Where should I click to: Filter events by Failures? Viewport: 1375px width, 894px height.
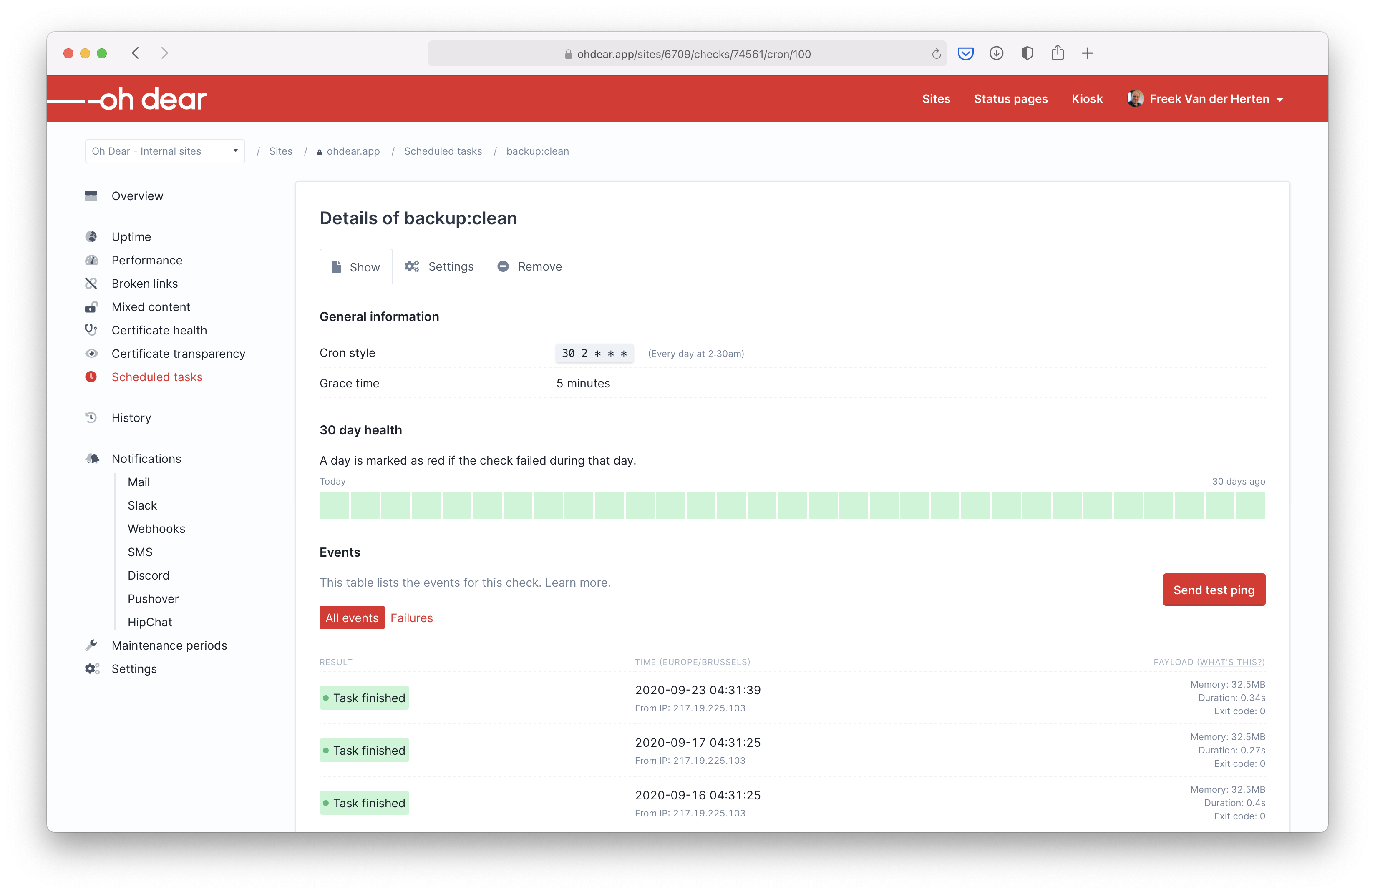tap(411, 618)
